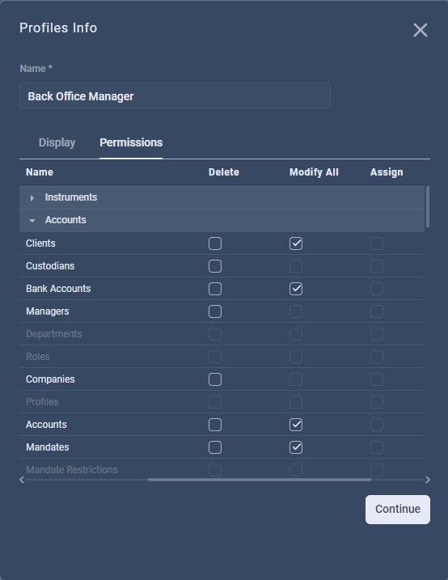Select the Permissions tab
This screenshot has height=580, width=448.
click(x=131, y=143)
